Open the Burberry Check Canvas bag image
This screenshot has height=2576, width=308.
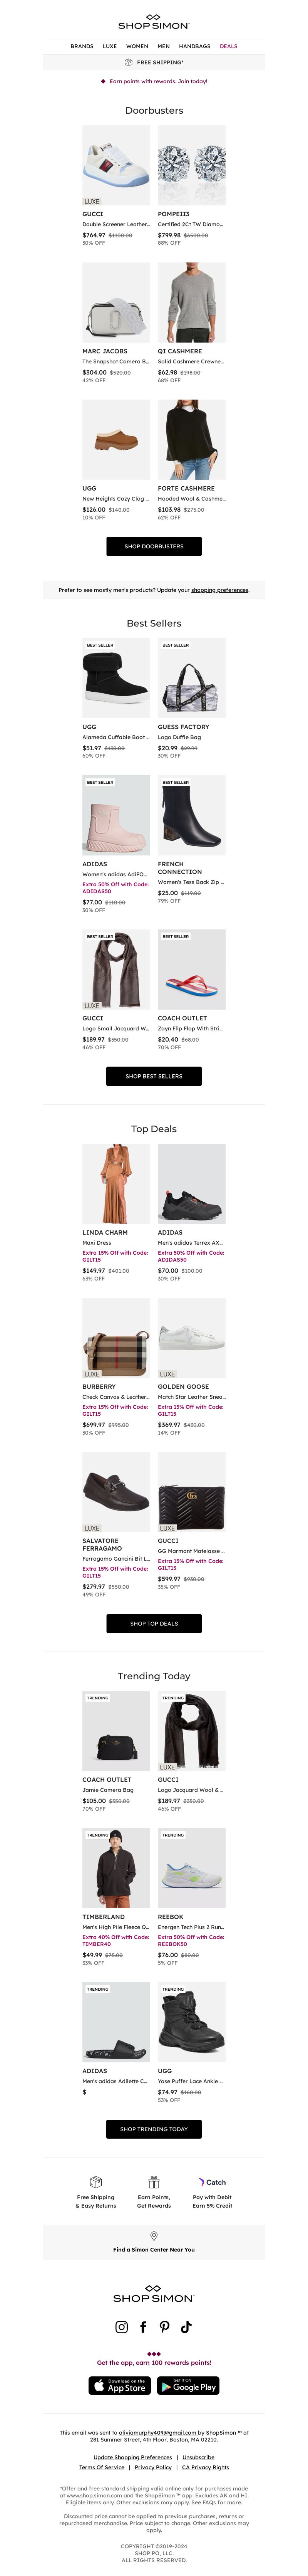(x=116, y=1338)
